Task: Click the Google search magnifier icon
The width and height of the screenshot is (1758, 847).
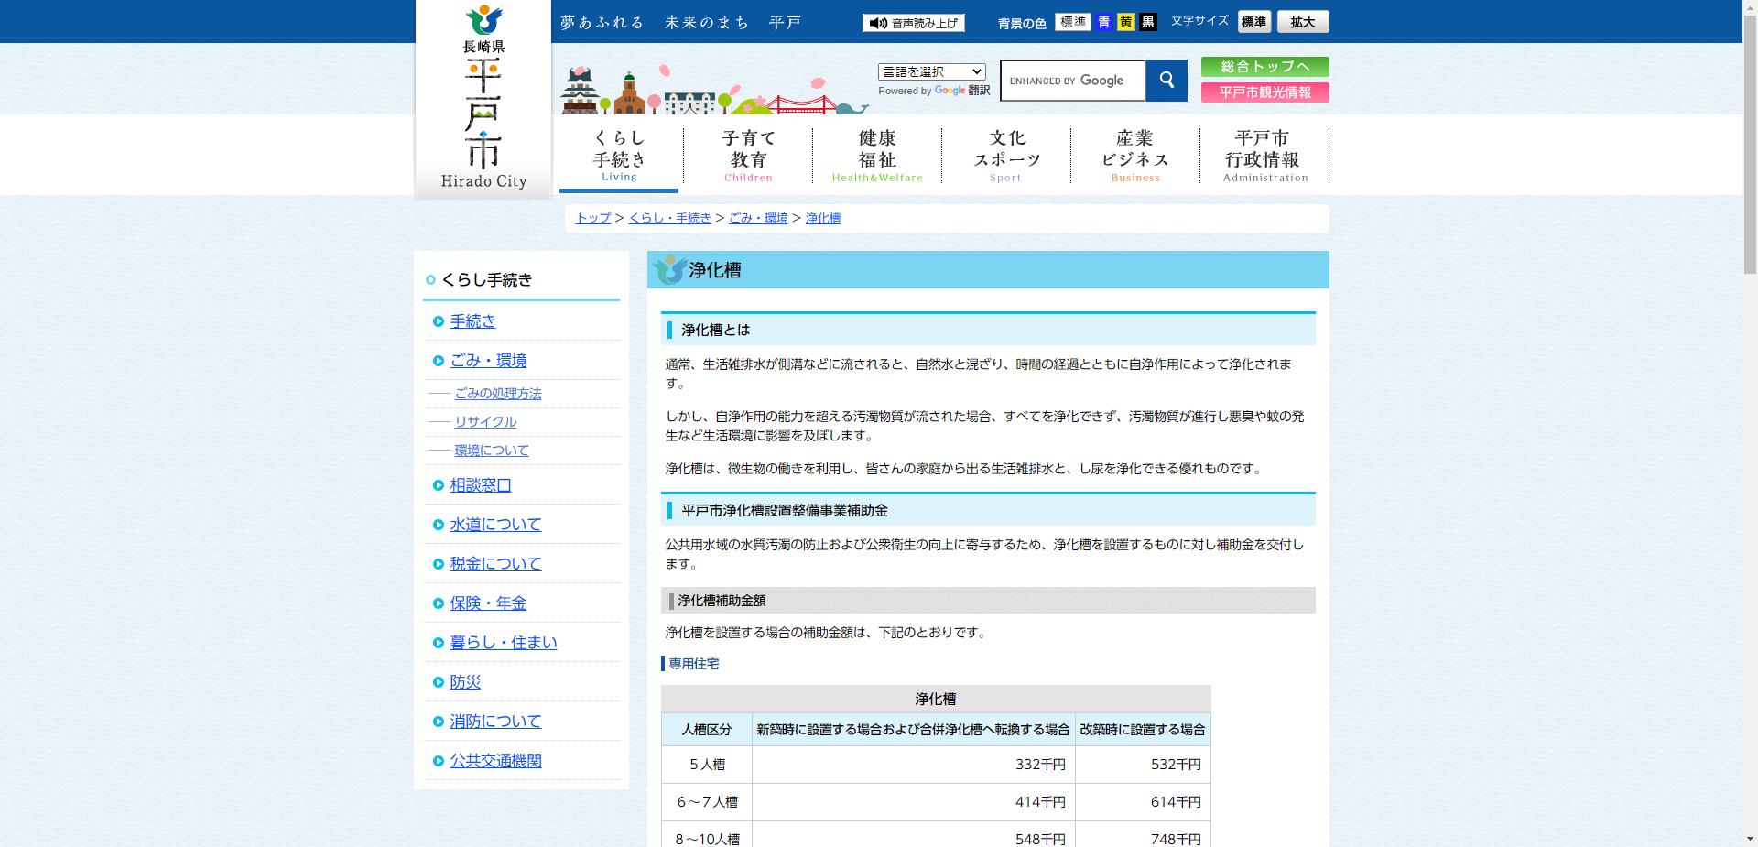Action: (1167, 81)
